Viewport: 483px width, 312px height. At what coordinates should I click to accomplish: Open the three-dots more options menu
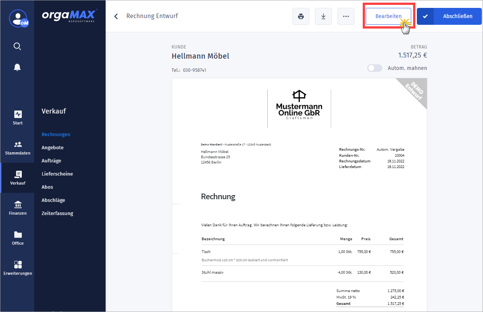point(346,17)
